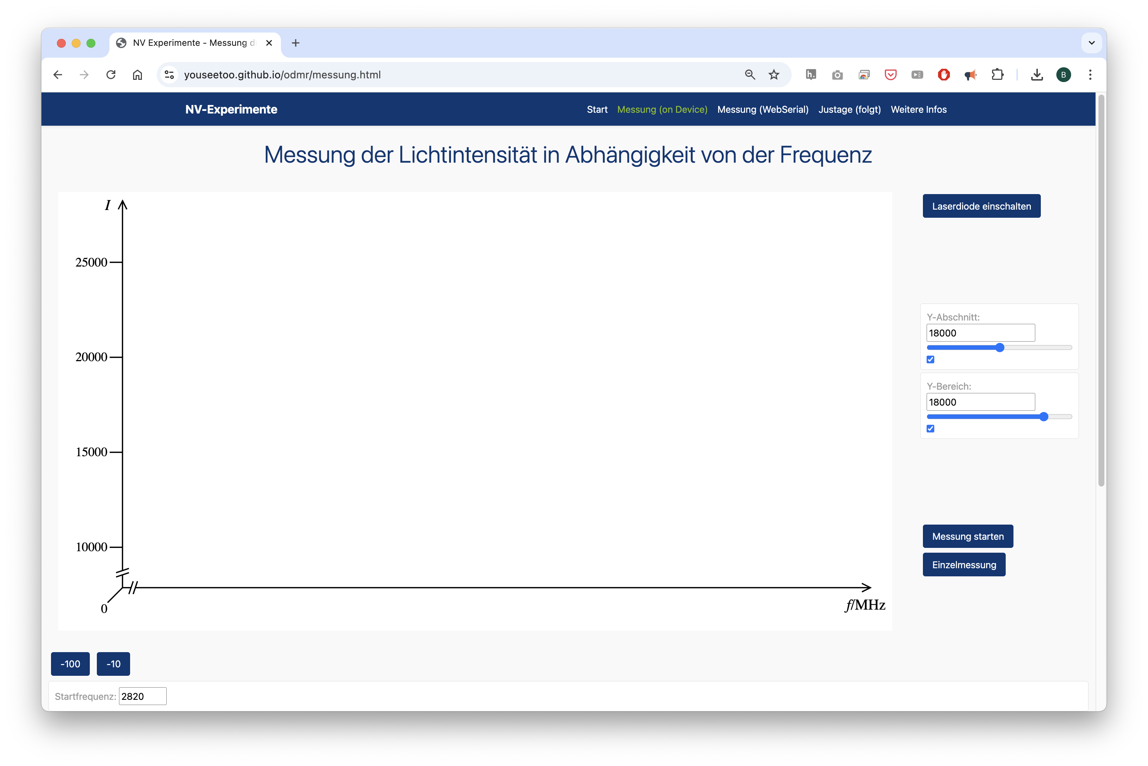1148x766 pixels.
Task: Click the browser home icon
Action: pos(137,75)
